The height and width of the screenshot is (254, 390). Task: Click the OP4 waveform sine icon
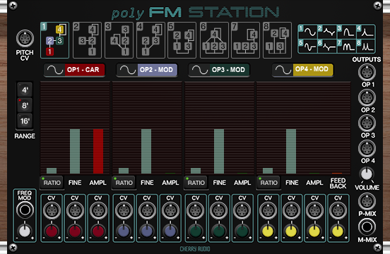point(283,70)
